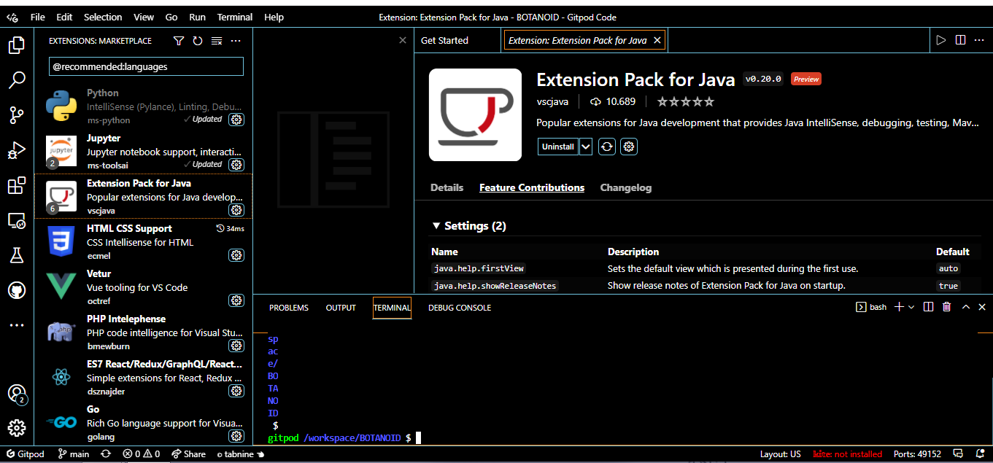993x463 pixels.
Task: Open the Remote Explorer view
Action: click(16, 220)
